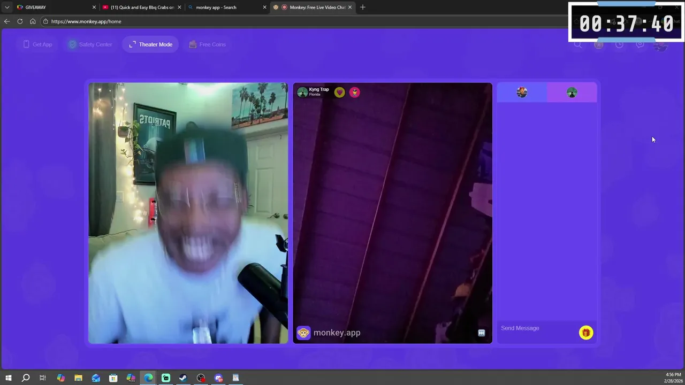Click the search magnifier icon on Monkey page
Viewport: 685px width, 385px height.
578,44
